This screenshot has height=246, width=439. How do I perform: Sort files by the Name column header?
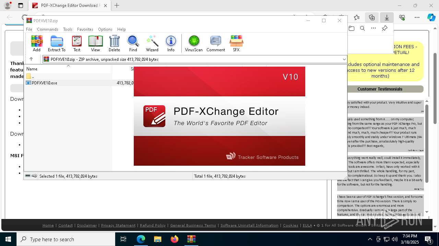click(x=68, y=69)
